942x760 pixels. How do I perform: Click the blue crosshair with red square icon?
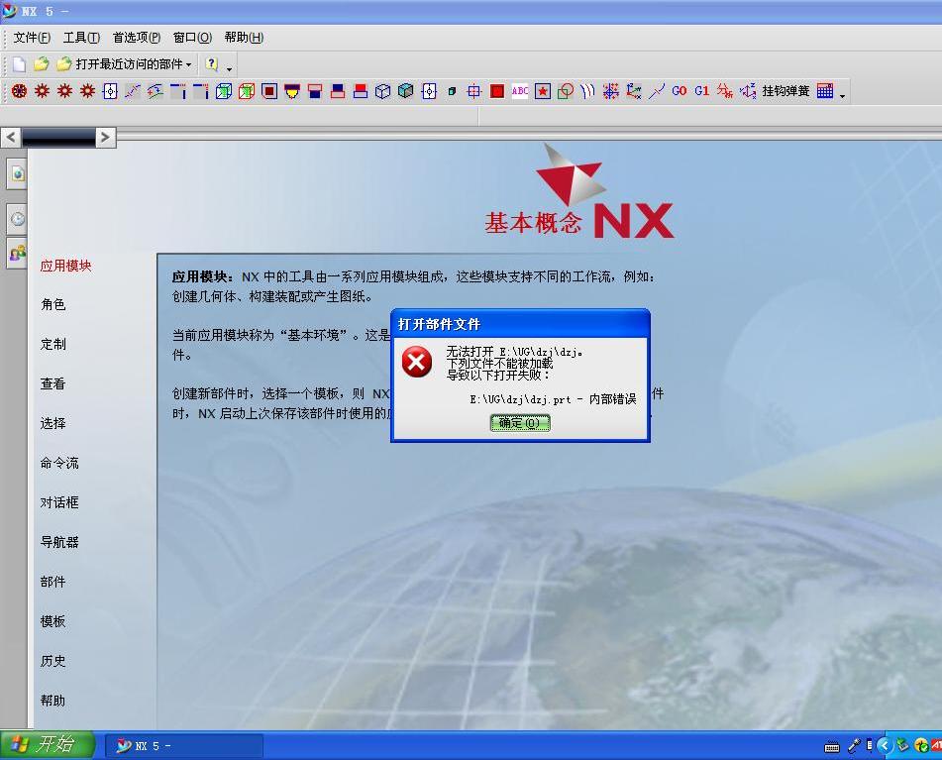coord(474,91)
